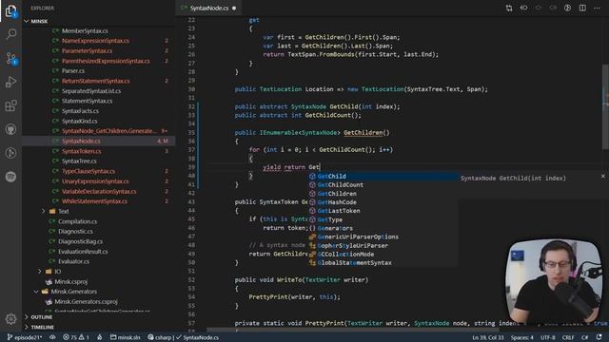Open SyntaxTree.cs file
Viewport: 609px width, 342px height.
point(79,161)
